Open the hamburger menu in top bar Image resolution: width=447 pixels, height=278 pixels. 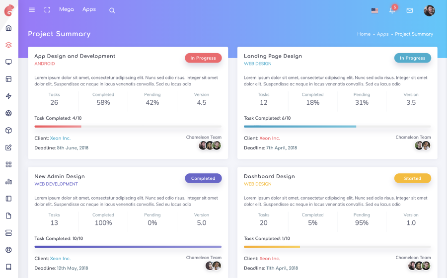coord(32,10)
